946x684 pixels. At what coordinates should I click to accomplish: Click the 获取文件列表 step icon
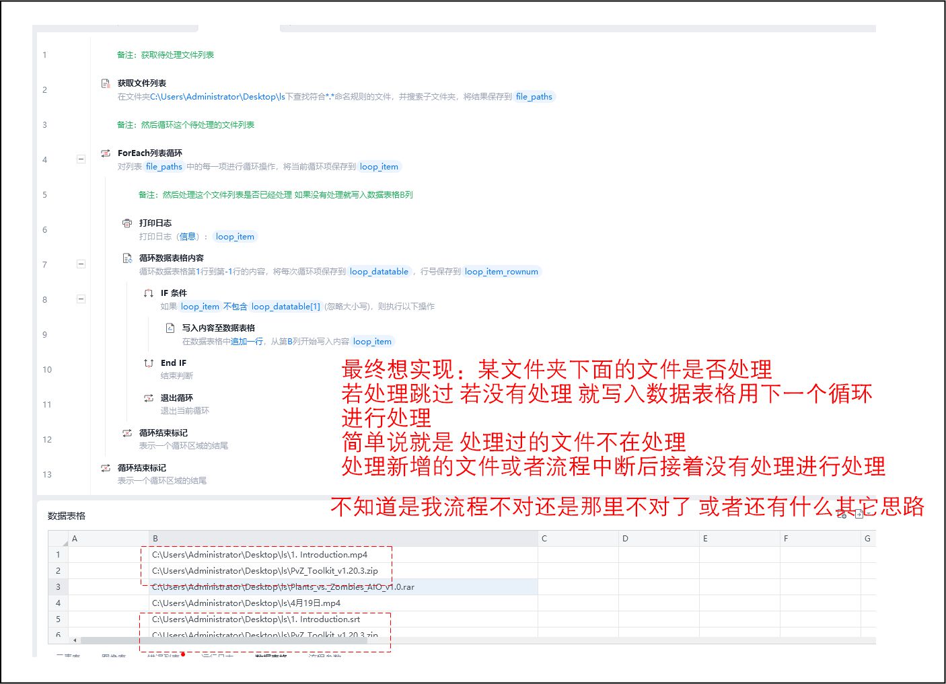pyautogui.click(x=106, y=83)
